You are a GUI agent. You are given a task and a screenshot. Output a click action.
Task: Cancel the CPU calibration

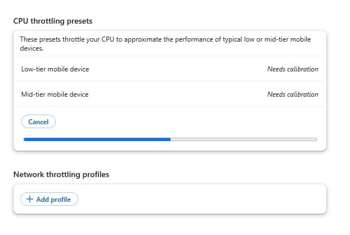coord(38,121)
